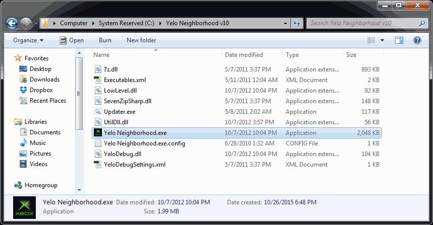Image resolution: width=433 pixels, height=225 pixels.
Task: Open the view options dropdown arrow
Action: pyautogui.click(x=382, y=40)
